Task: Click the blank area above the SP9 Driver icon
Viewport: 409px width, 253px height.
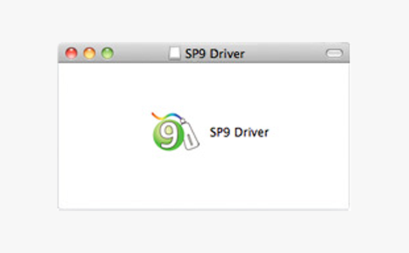Action: point(174,84)
